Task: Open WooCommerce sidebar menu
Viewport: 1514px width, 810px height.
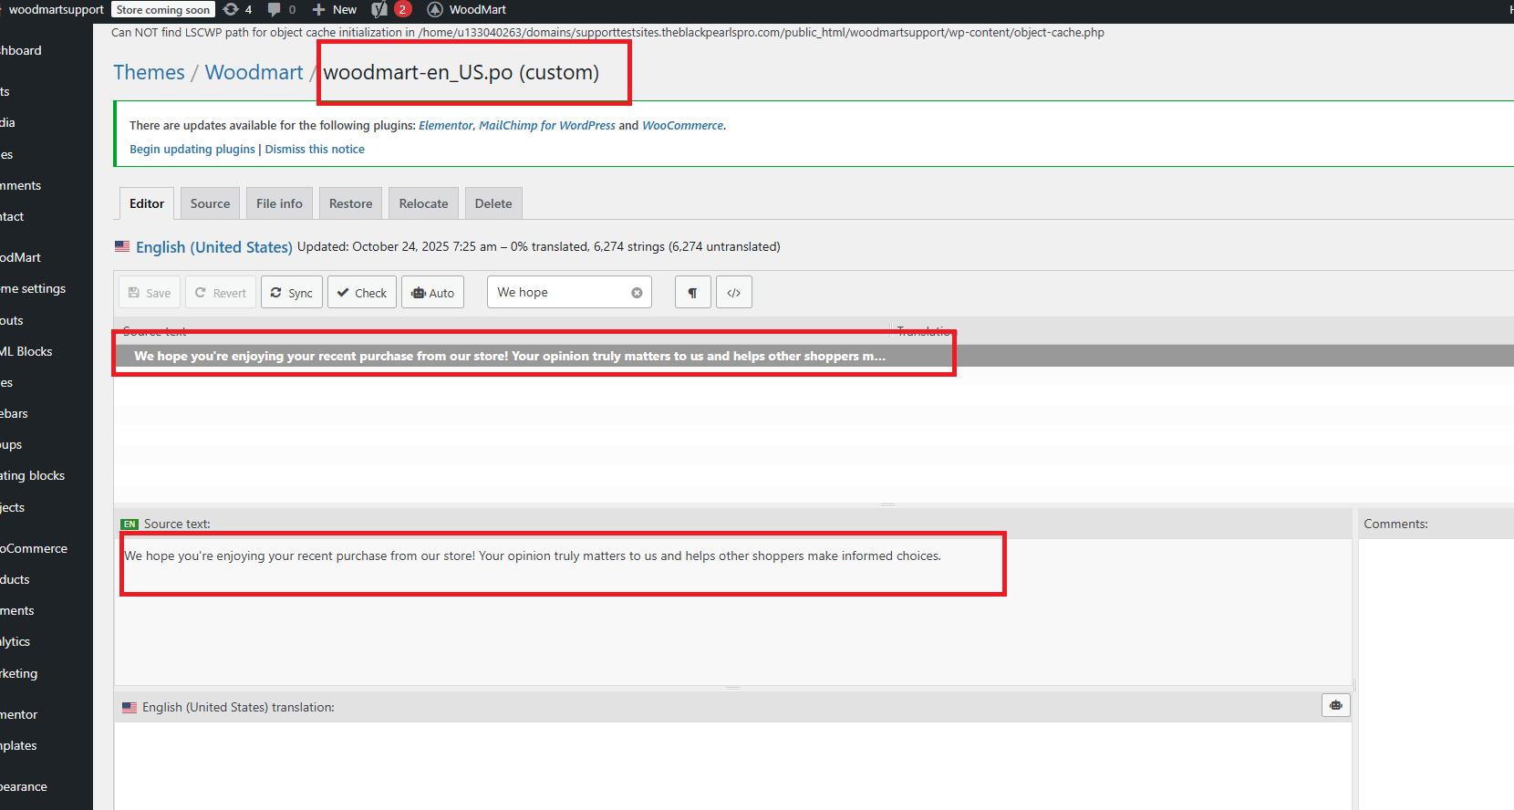Action: click(34, 548)
